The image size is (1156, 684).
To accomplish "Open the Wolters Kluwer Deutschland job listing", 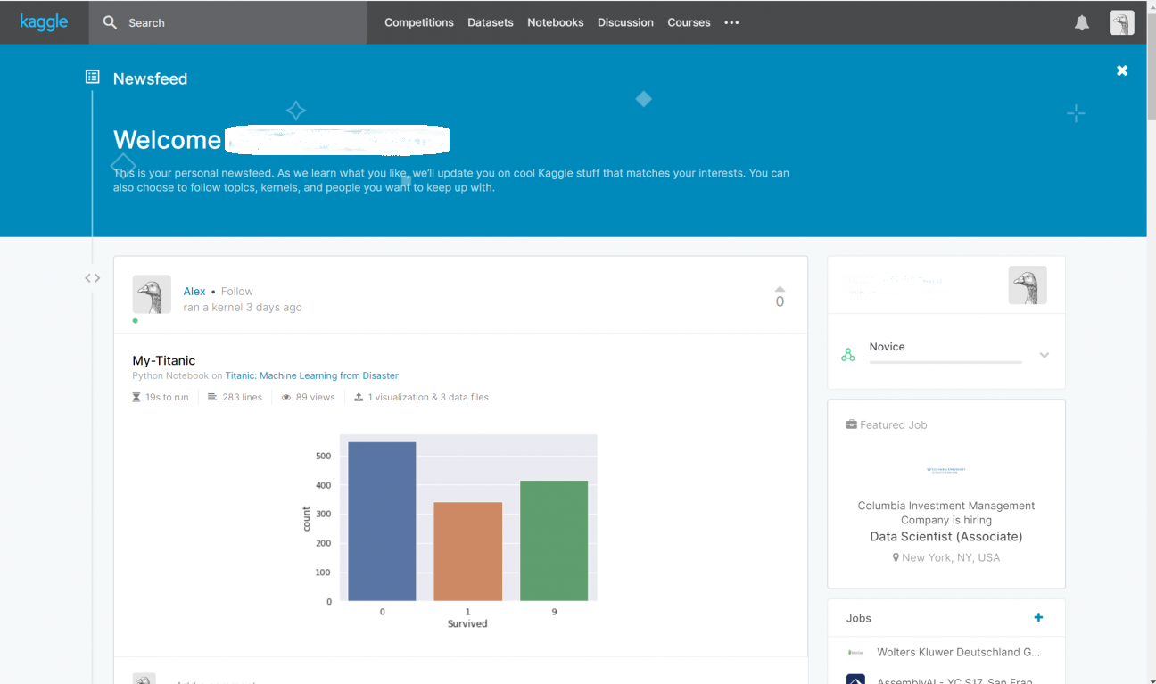I will [x=958, y=652].
